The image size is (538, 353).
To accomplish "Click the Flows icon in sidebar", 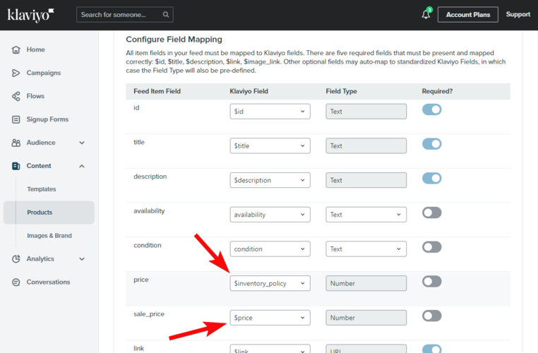I will pyautogui.click(x=16, y=97).
